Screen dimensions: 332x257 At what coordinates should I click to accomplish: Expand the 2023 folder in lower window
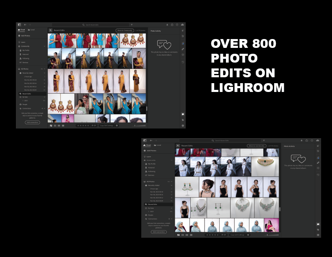point(149,211)
